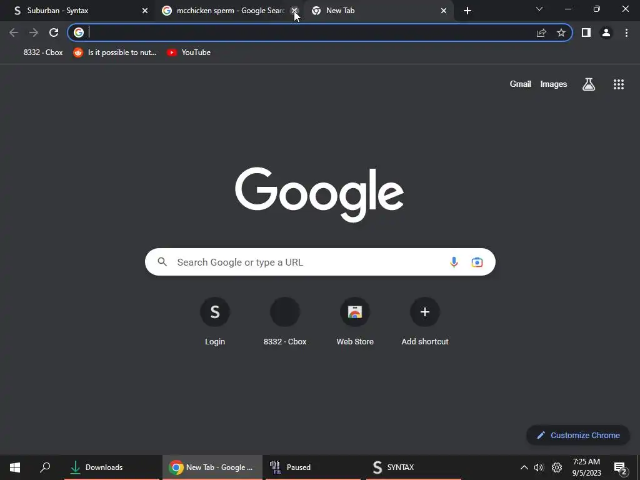Open the notification center
This screenshot has width=640, height=480.
coord(620,468)
